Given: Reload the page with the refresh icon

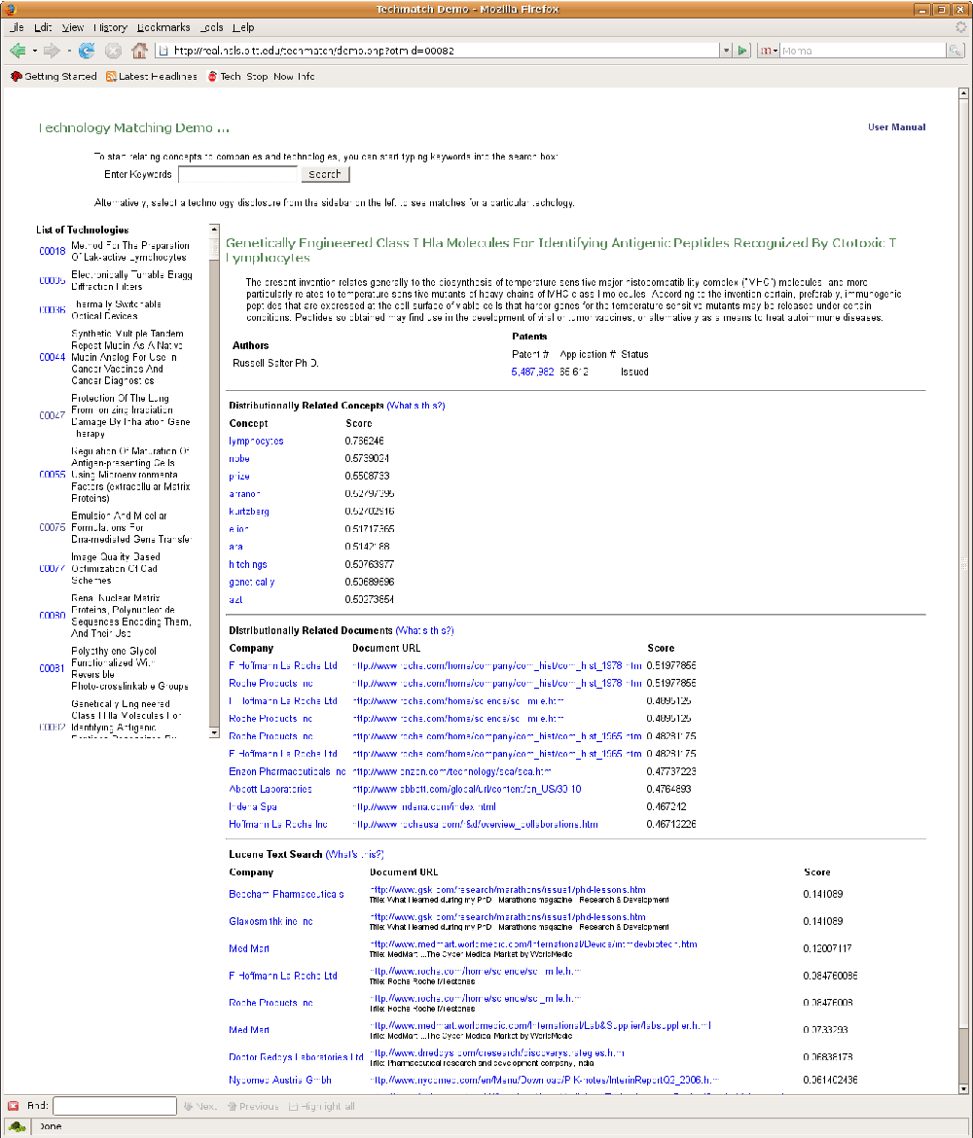Looking at the screenshot, I should pos(87,51).
